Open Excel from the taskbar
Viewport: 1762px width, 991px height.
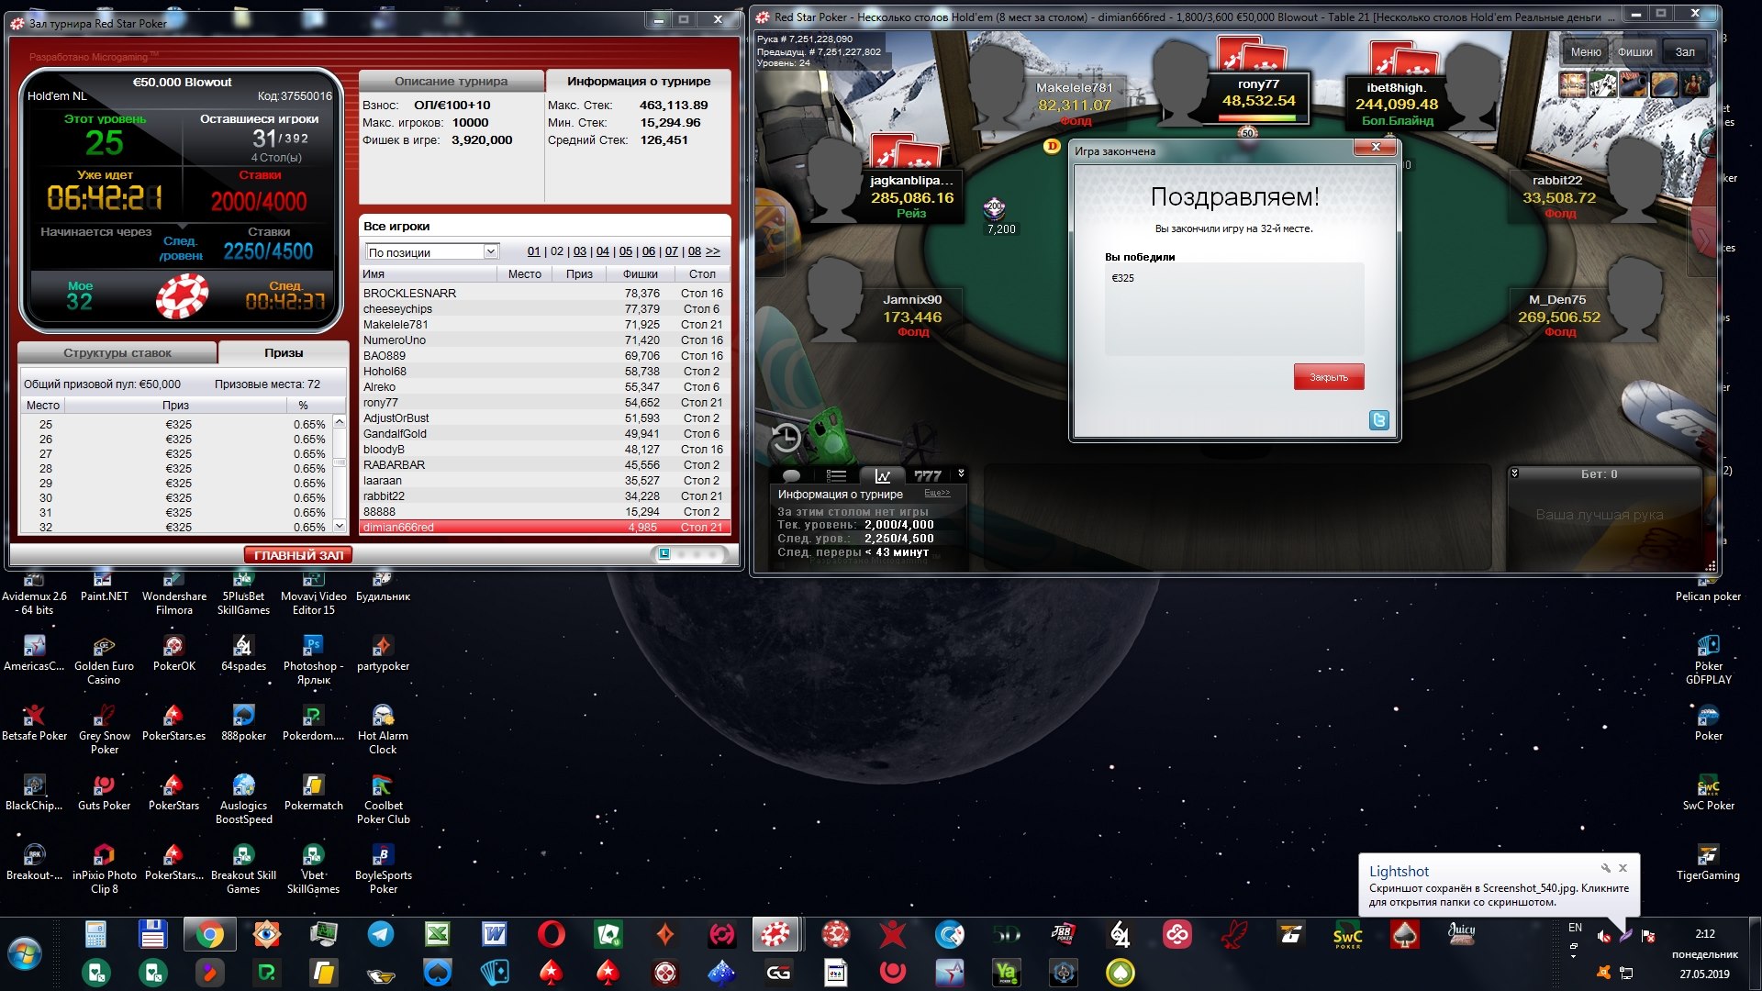click(437, 935)
